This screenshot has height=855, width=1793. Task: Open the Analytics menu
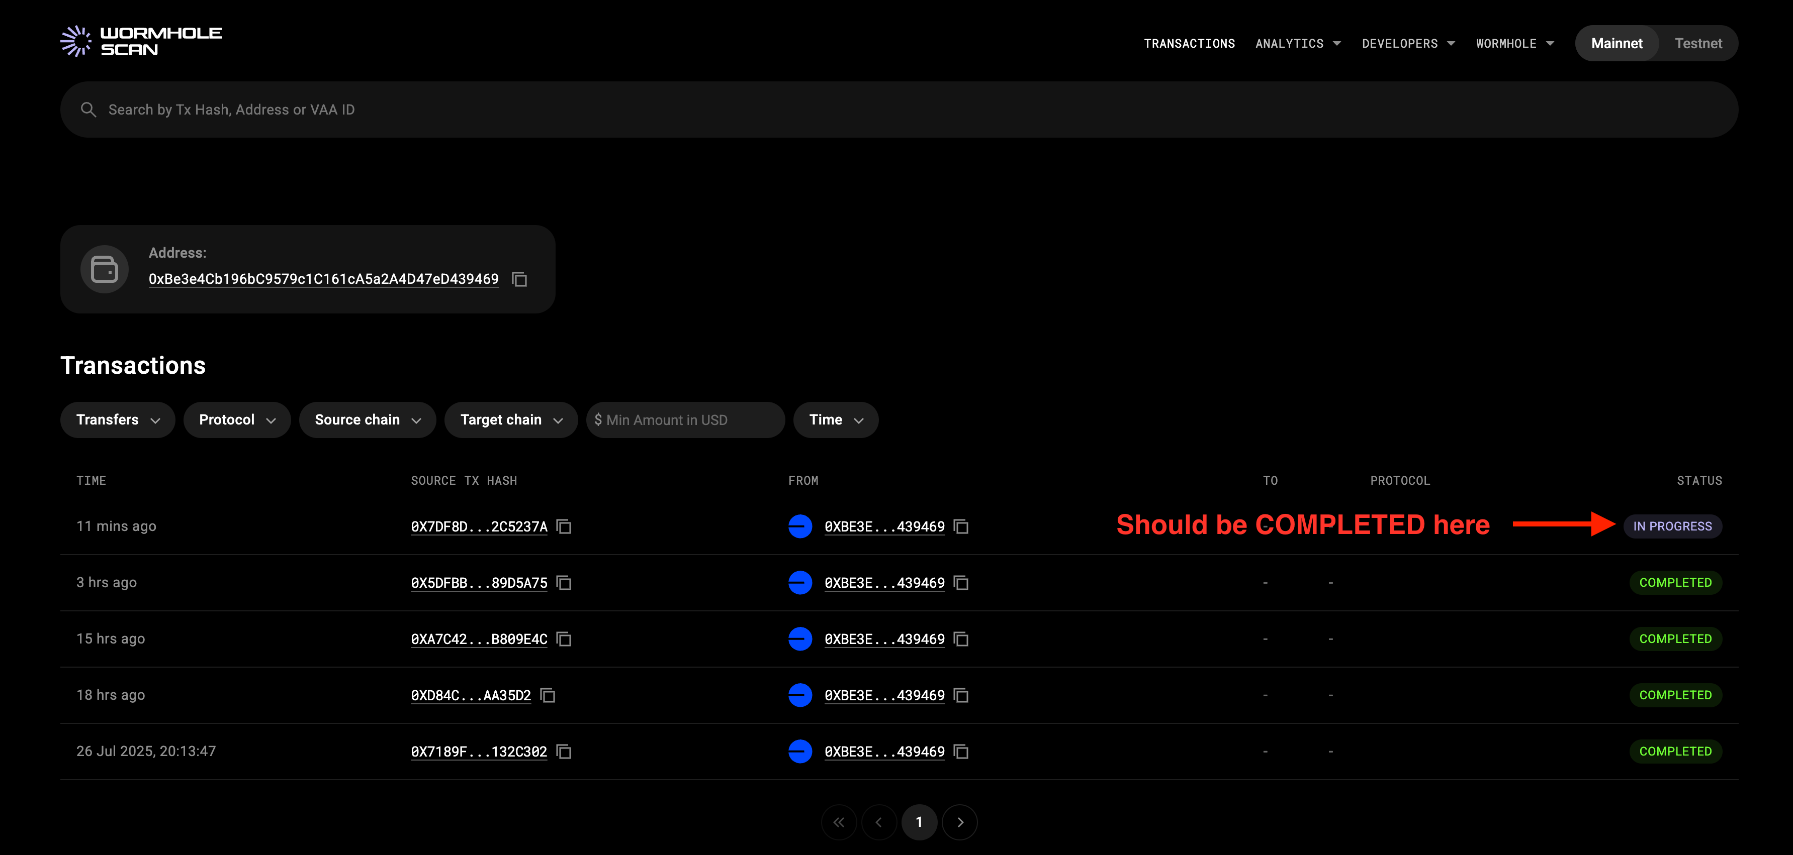(1297, 43)
